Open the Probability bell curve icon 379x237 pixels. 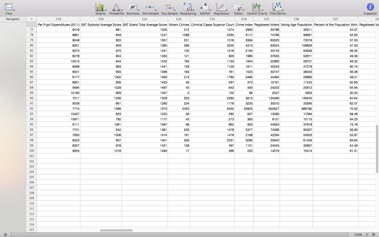(116, 7)
